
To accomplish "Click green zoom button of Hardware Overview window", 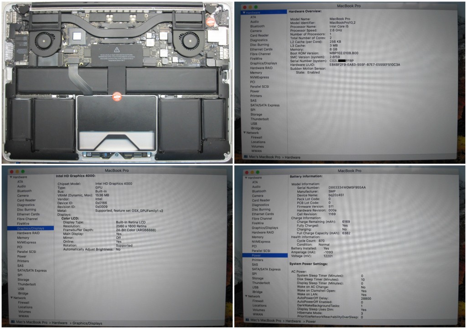I will tap(257, 7).
